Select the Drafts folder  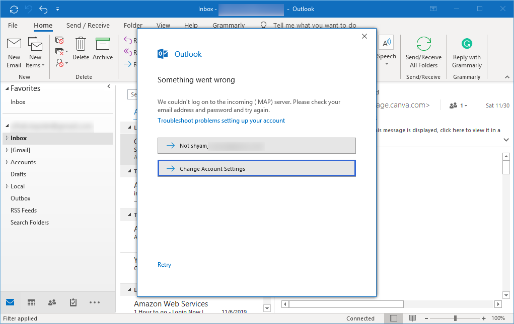click(18, 174)
